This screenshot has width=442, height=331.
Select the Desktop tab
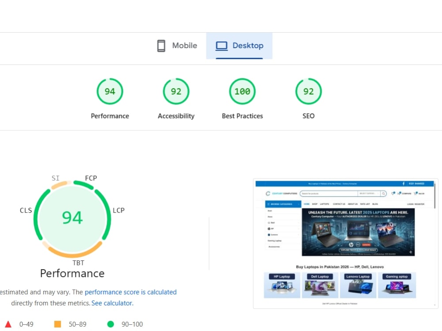coord(239,46)
